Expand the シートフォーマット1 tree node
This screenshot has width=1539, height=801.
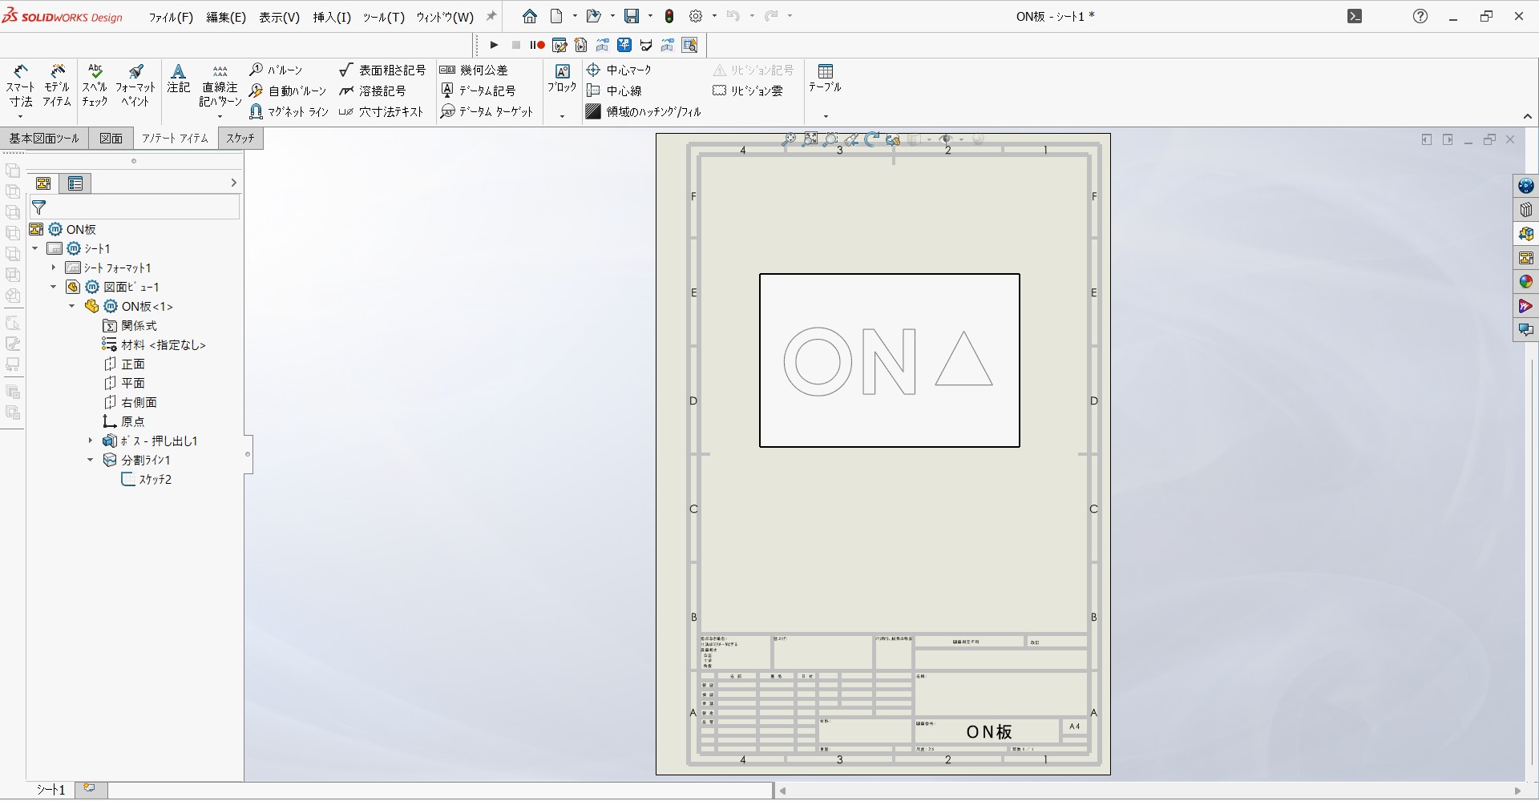54,268
